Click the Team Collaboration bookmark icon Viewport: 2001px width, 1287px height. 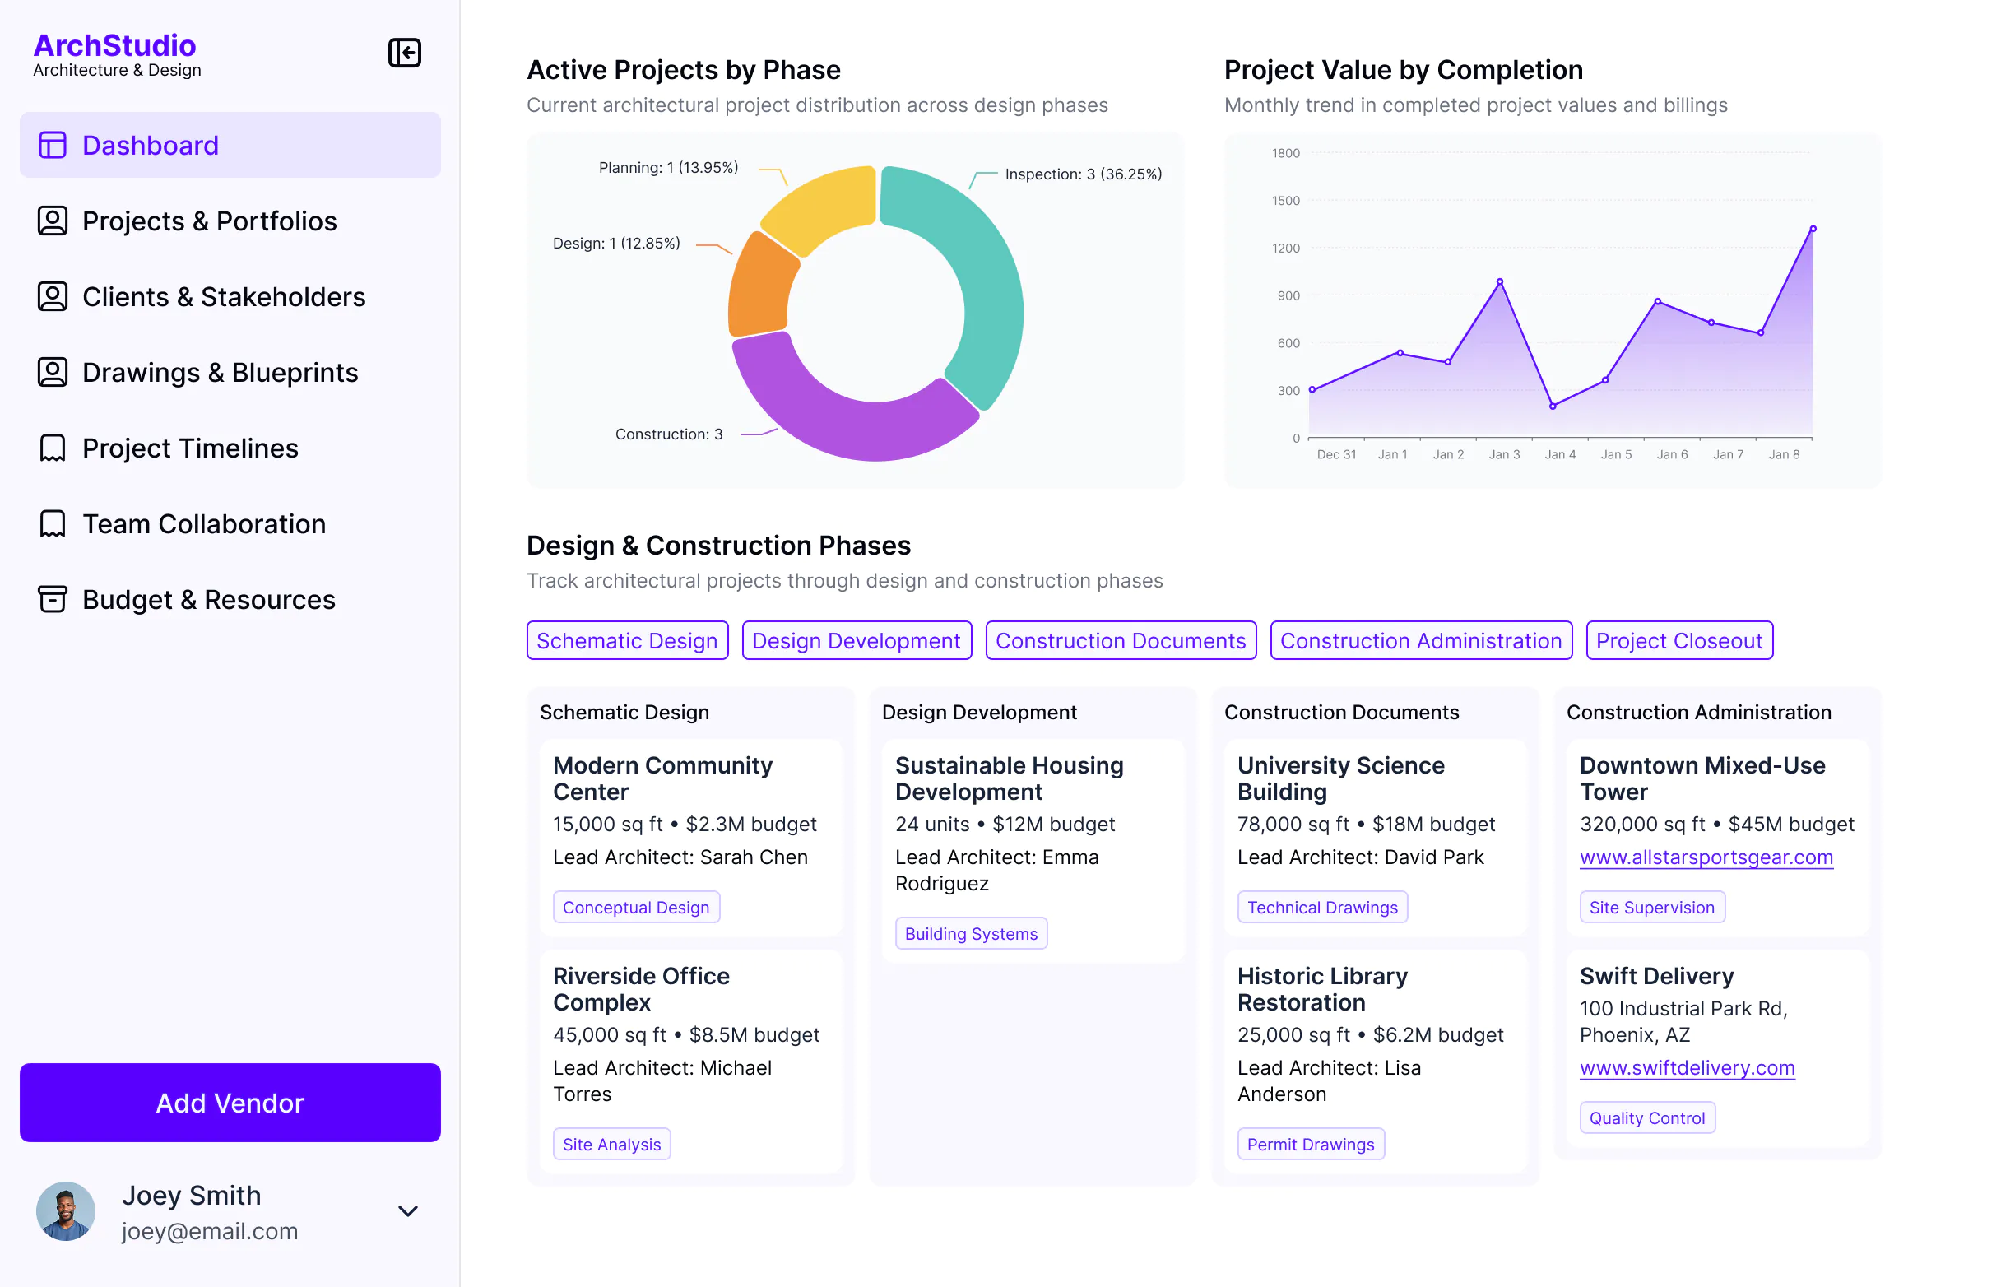[53, 524]
